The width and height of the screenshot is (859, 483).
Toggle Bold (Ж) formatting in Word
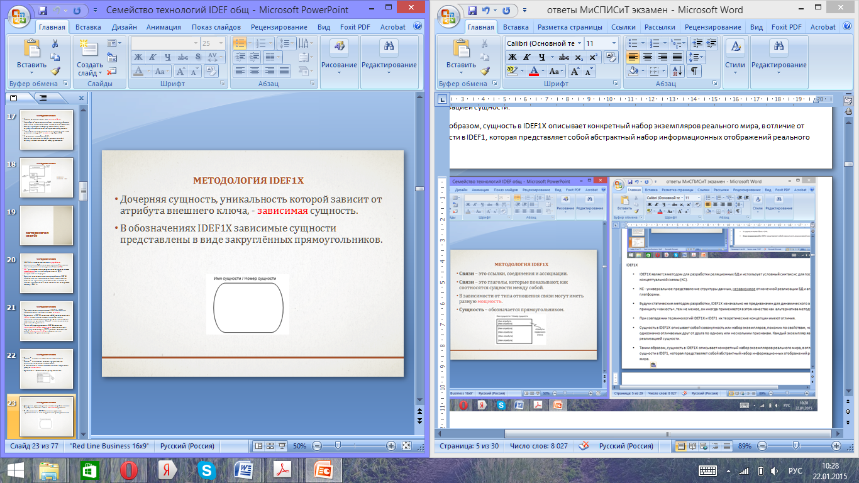513,57
